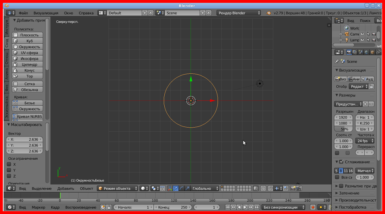Open the Справка menu
The width and height of the screenshot is (385, 214).
(x=86, y=13)
